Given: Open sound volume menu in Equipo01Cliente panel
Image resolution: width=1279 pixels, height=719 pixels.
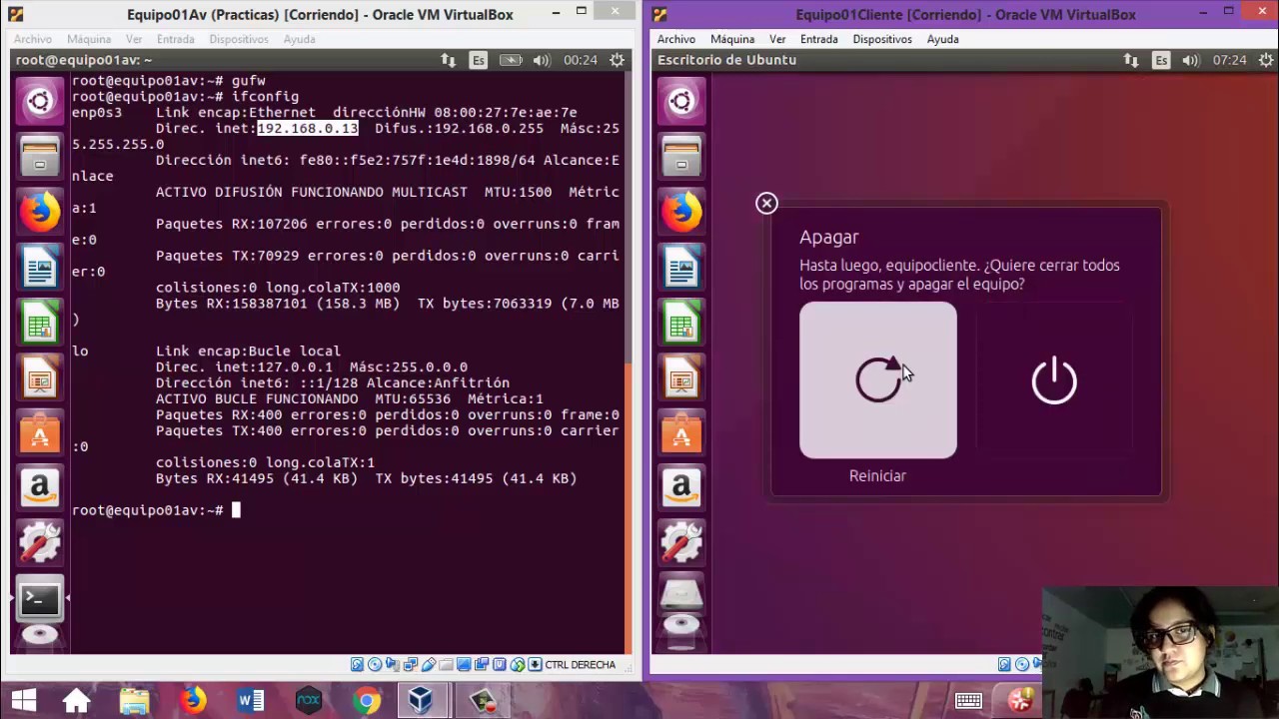Looking at the screenshot, I should pos(1191,60).
